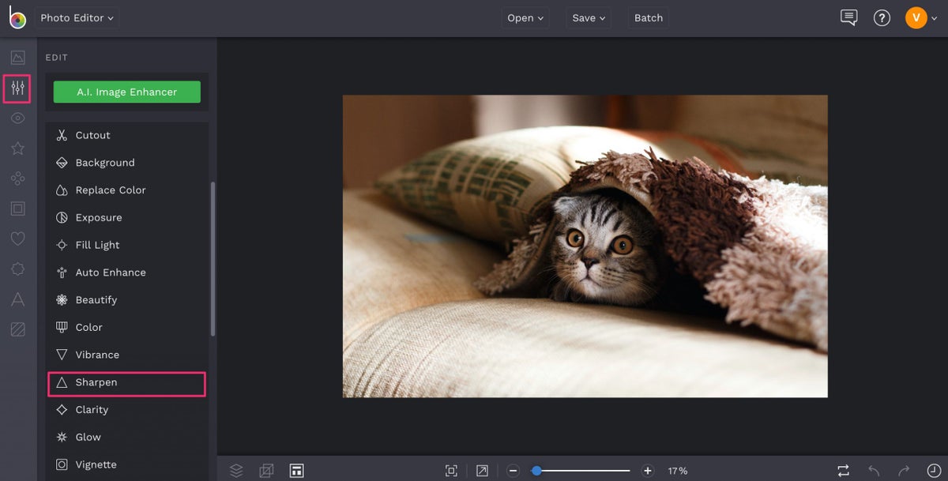Open the Edit tools sliders icon
This screenshot has width=948, height=481.
coord(17,88)
